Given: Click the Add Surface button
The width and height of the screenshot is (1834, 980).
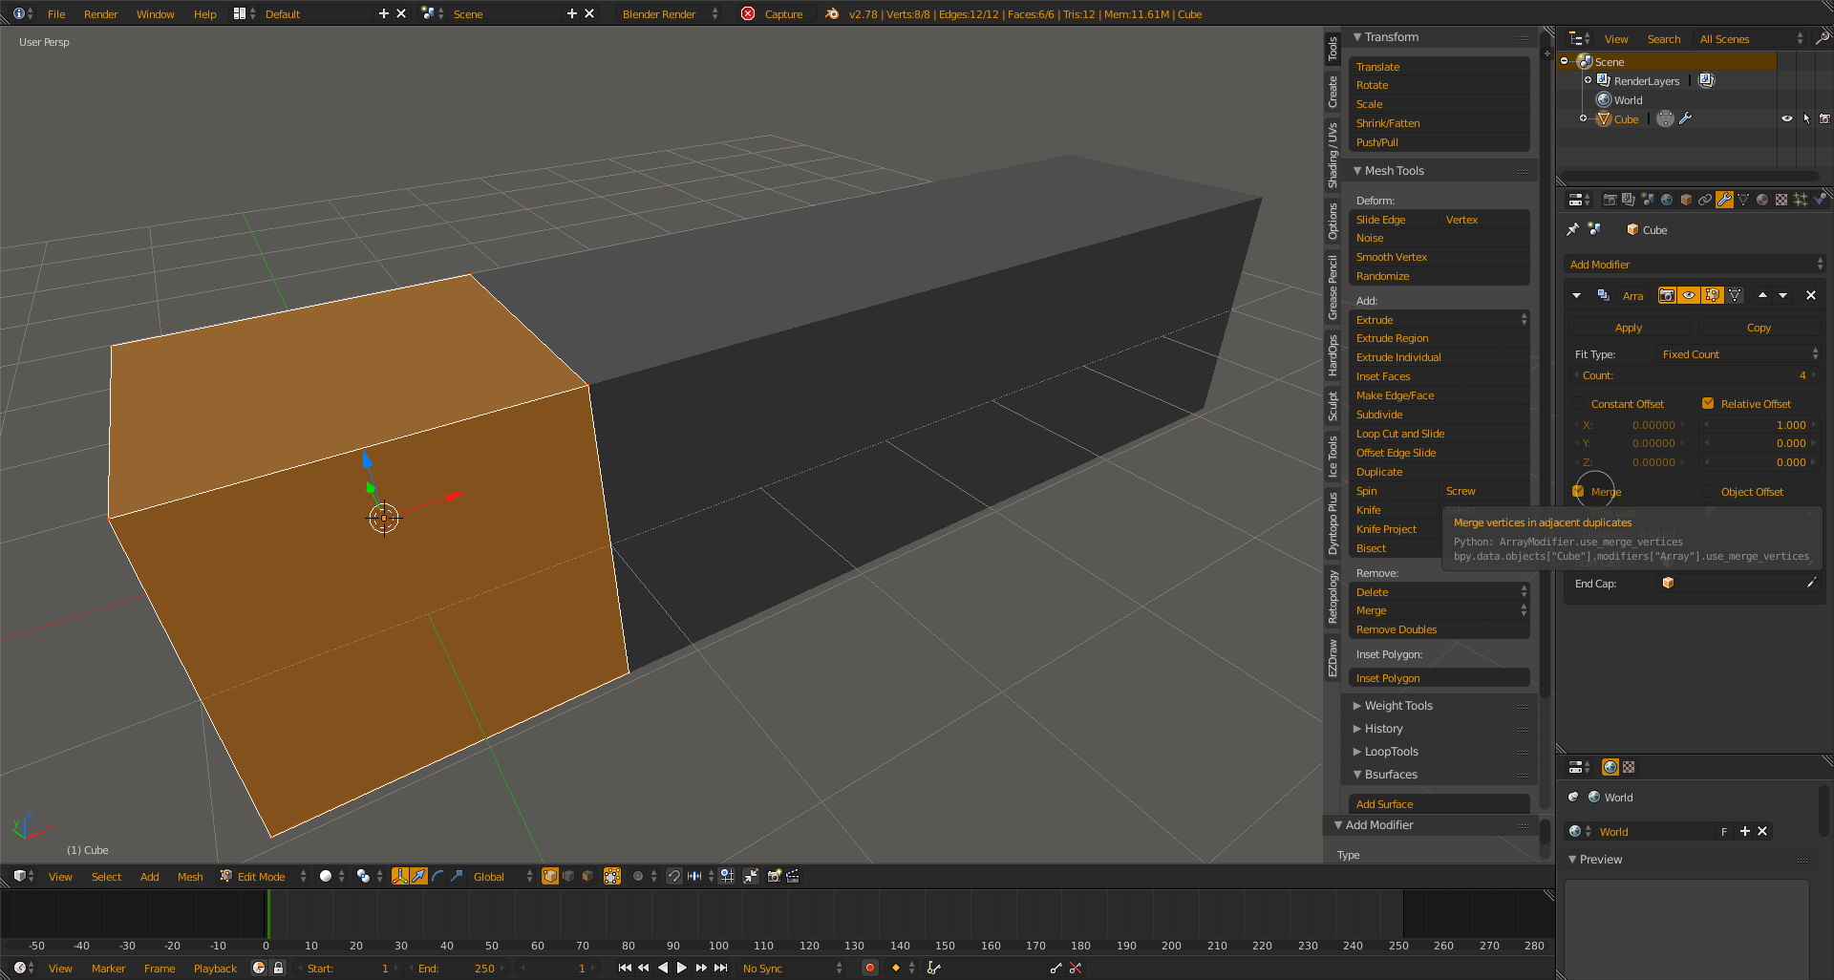Looking at the screenshot, I should tap(1439, 804).
